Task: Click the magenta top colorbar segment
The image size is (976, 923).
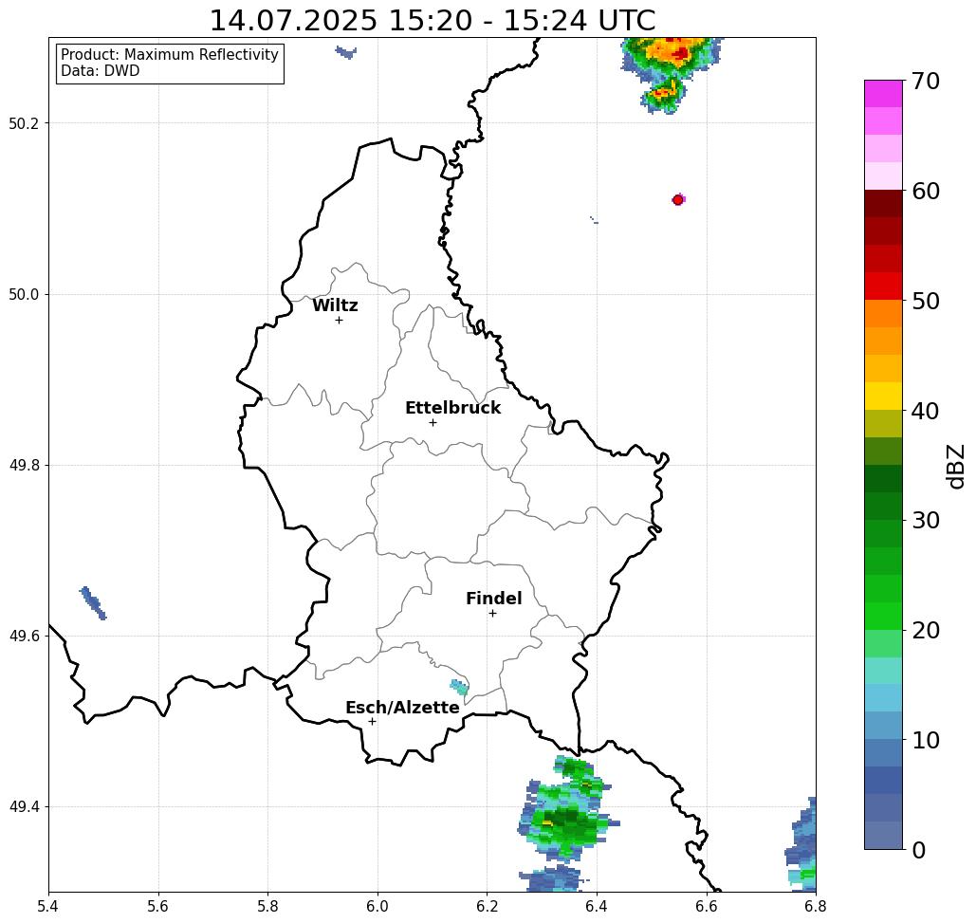Action: (x=883, y=94)
